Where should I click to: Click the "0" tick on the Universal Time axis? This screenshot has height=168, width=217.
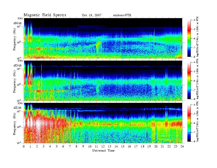click(24, 146)
